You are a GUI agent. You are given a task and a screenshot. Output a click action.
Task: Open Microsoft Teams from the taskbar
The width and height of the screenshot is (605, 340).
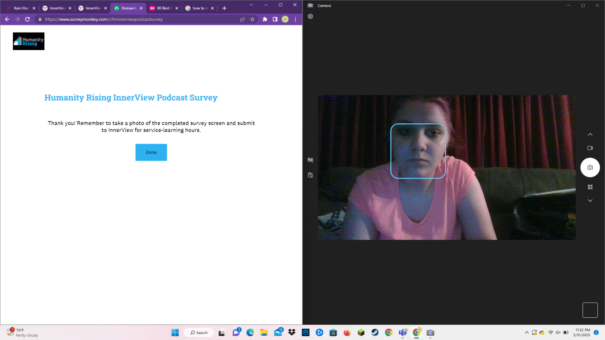(x=403, y=332)
